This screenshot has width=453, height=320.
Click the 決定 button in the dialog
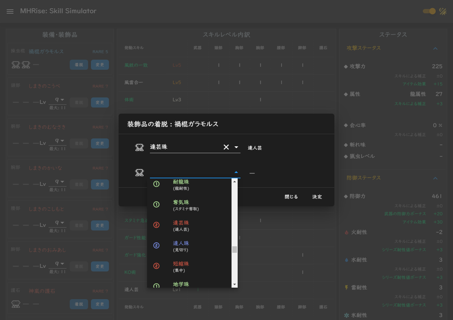(317, 197)
